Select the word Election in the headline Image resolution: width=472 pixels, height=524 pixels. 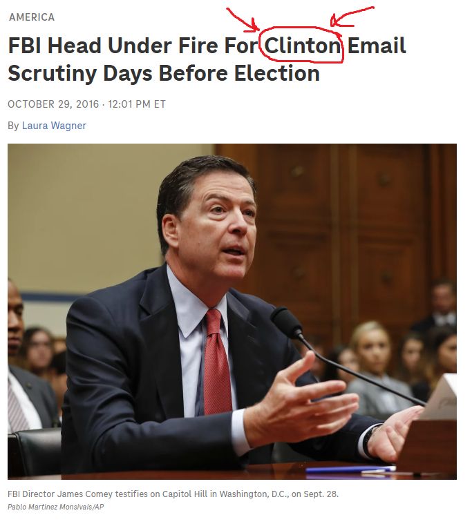(x=277, y=73)
